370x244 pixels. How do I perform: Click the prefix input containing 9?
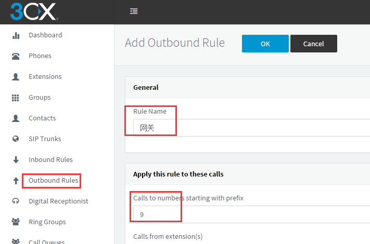[251, 214]
